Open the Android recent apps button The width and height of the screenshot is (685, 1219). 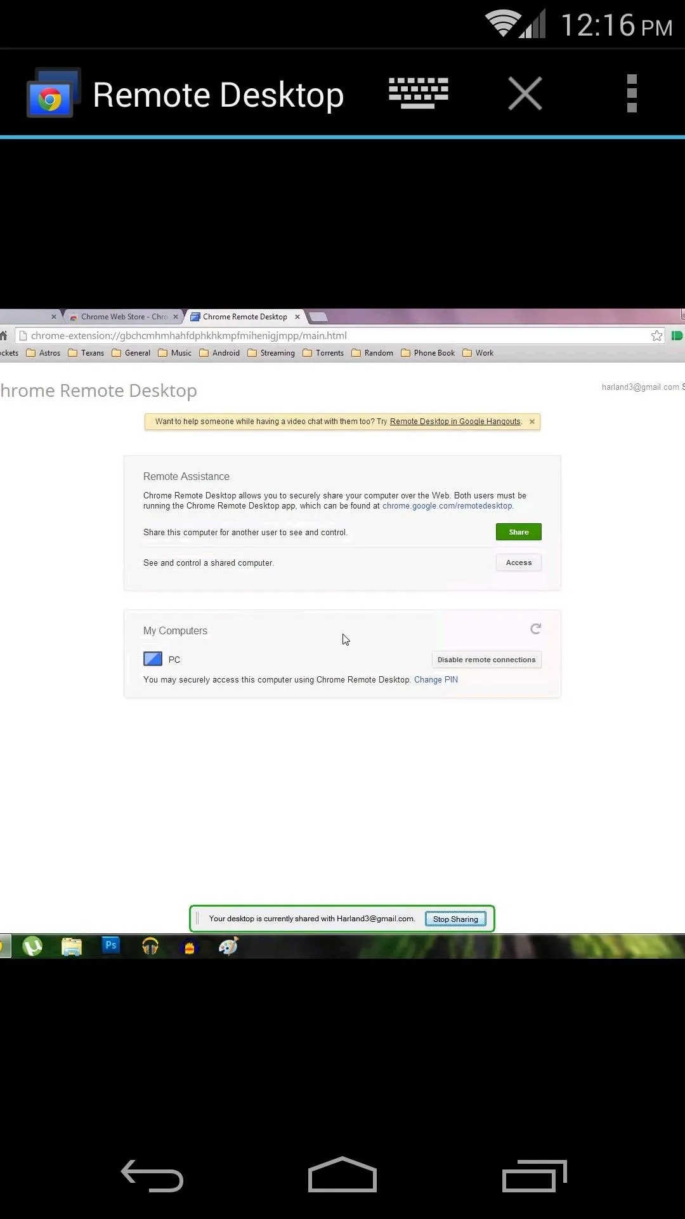coord(535,1176)
